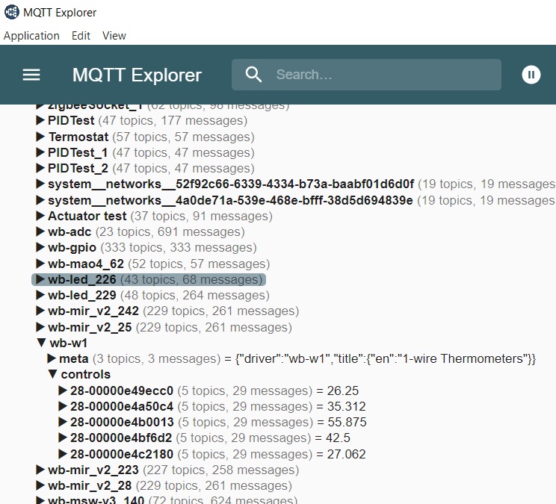Select the wb-gpio topic label

point(72,248)
